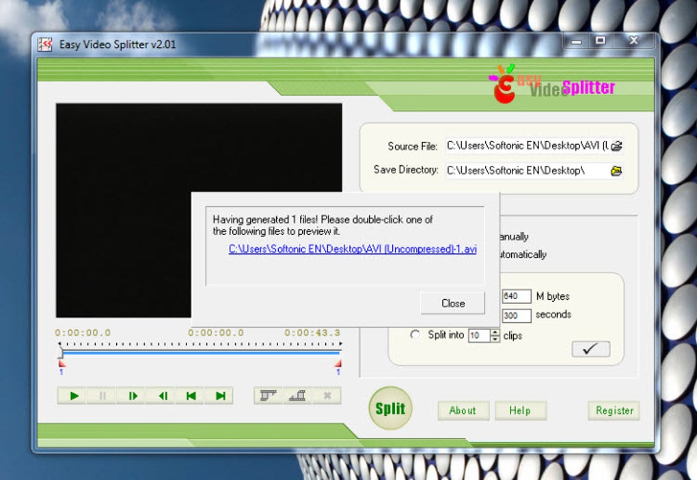Click the timeline slider thumb handle
Image resolution: width=697 pixels, height=480 pixels.
click(60, 352)
